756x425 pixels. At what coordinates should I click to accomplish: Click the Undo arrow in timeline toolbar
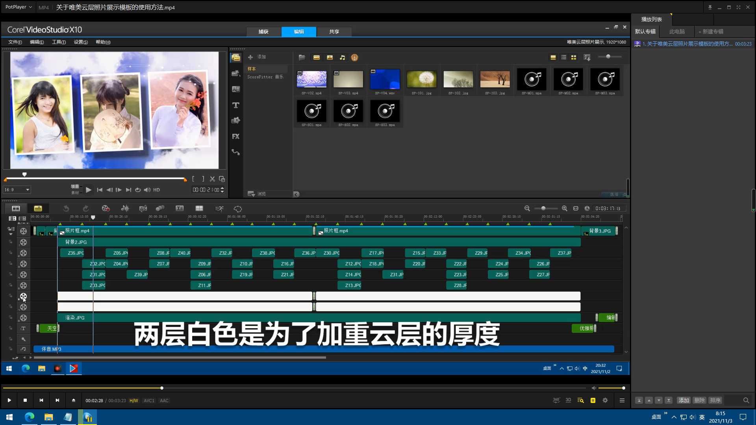point(66,209)
